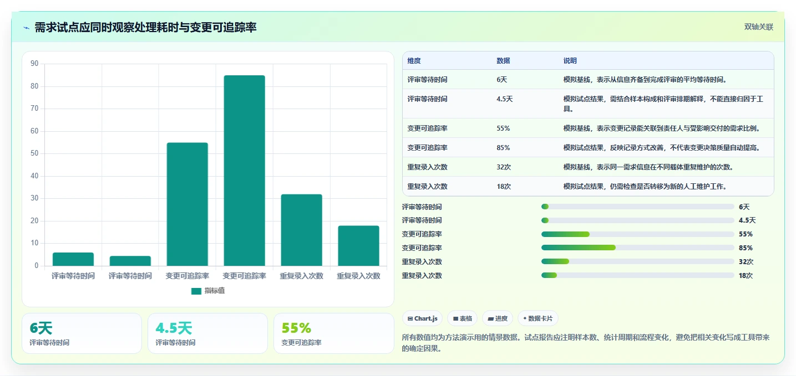The height and width of the screenshot is (376, 796).
Task: Click the progress bar labeled 4.5天
Action: pos(638,220)
